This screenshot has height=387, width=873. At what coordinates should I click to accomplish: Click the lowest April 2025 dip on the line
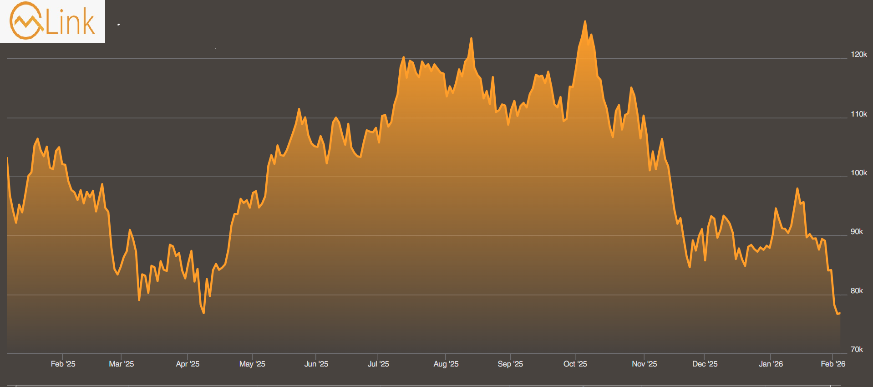click(x=203, y=313)
